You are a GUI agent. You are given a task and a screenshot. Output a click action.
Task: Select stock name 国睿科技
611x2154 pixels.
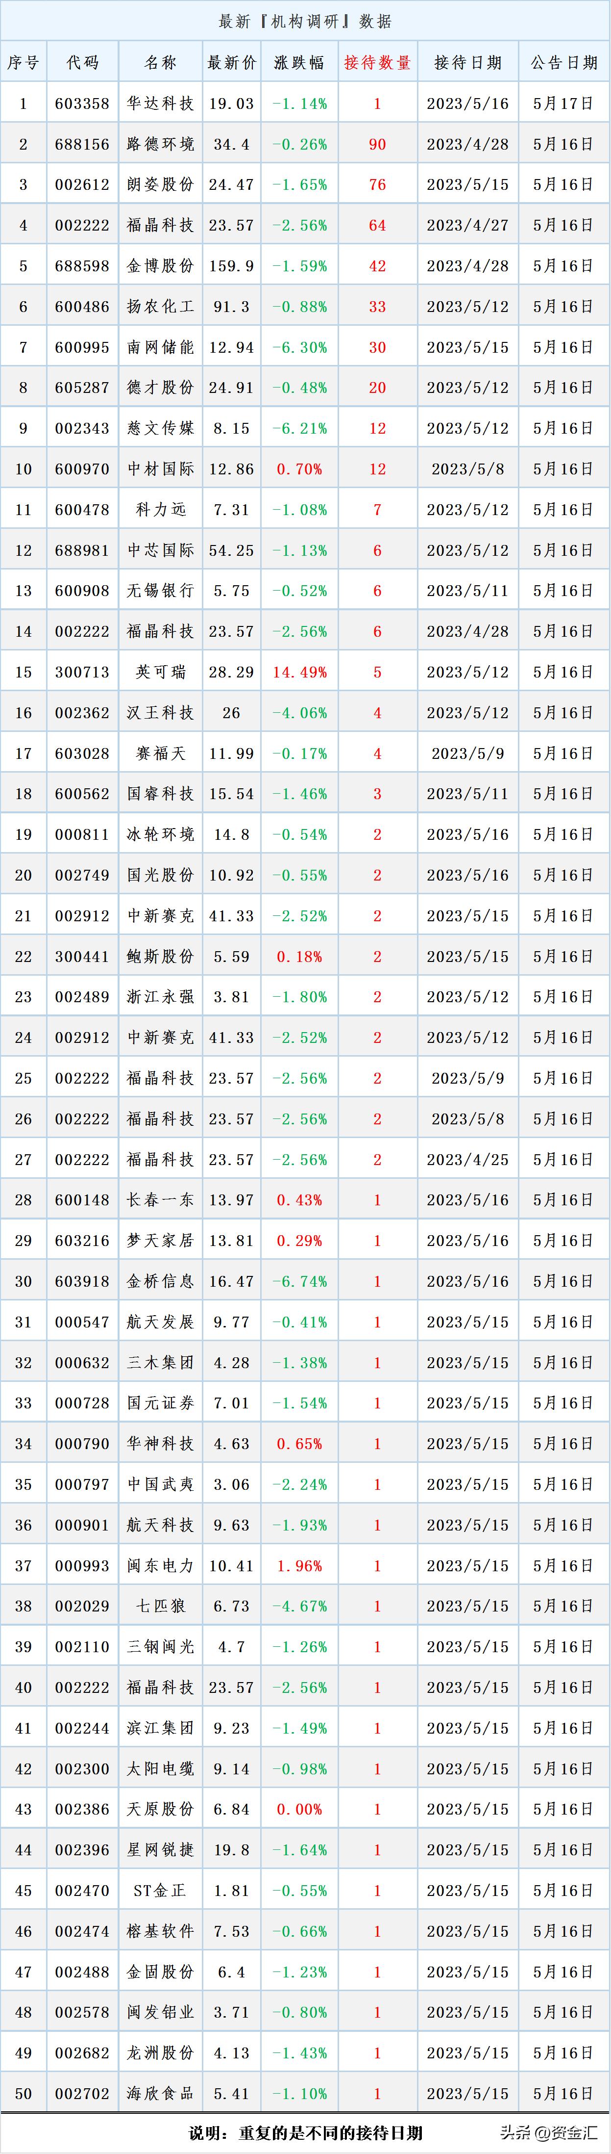(x=160, y=794)
